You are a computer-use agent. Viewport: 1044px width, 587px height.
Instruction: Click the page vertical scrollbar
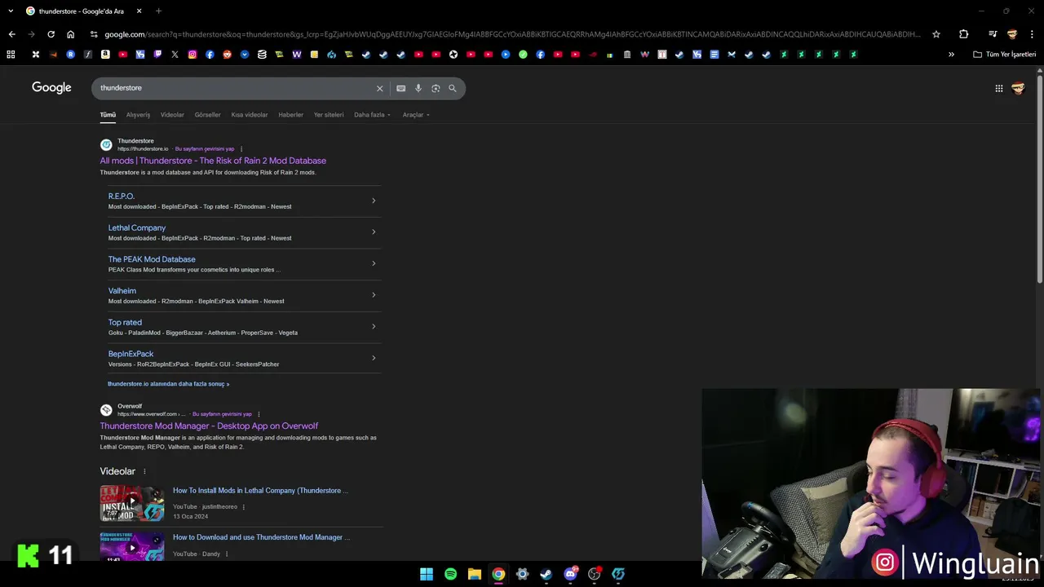1039,179
